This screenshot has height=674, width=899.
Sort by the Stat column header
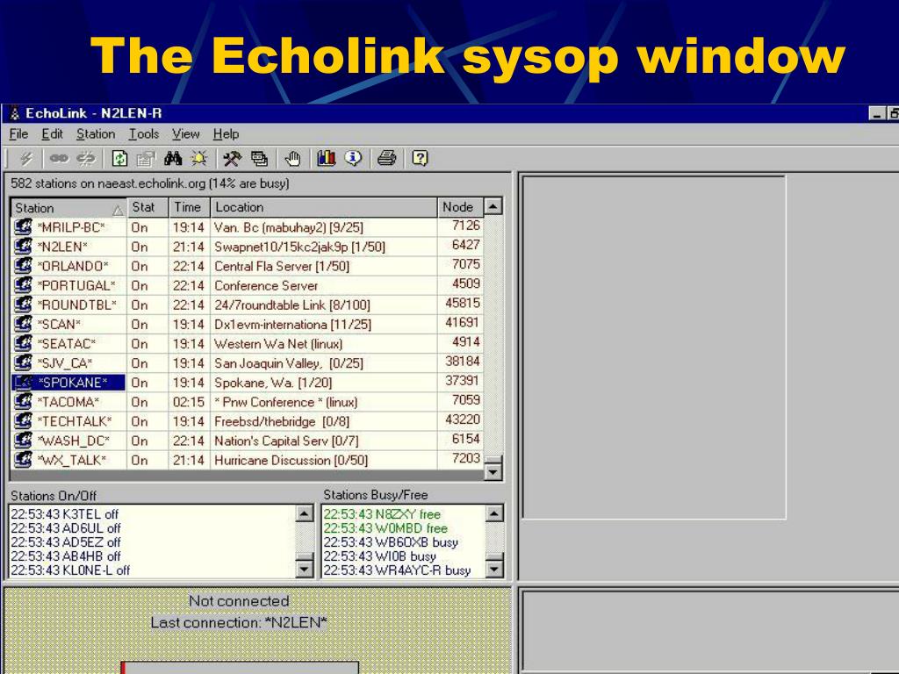[x=147, y=207]
